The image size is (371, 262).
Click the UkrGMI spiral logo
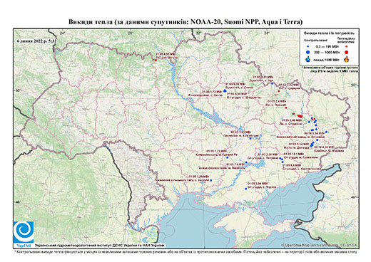click(24, 232)
